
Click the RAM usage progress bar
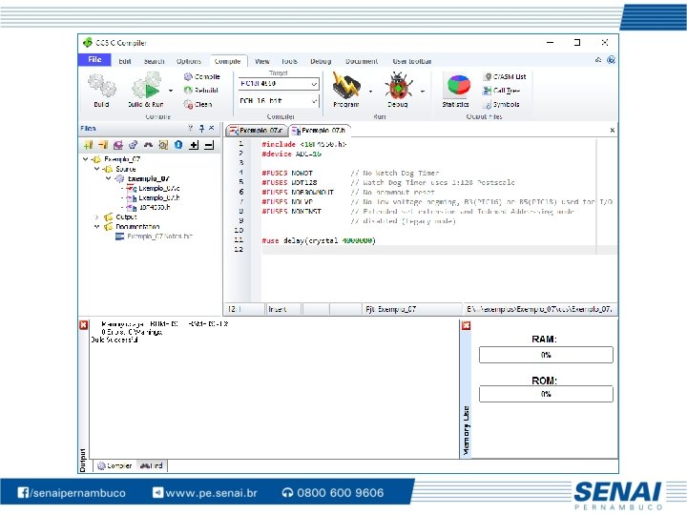pyautogui.click(x=546, y=355)
